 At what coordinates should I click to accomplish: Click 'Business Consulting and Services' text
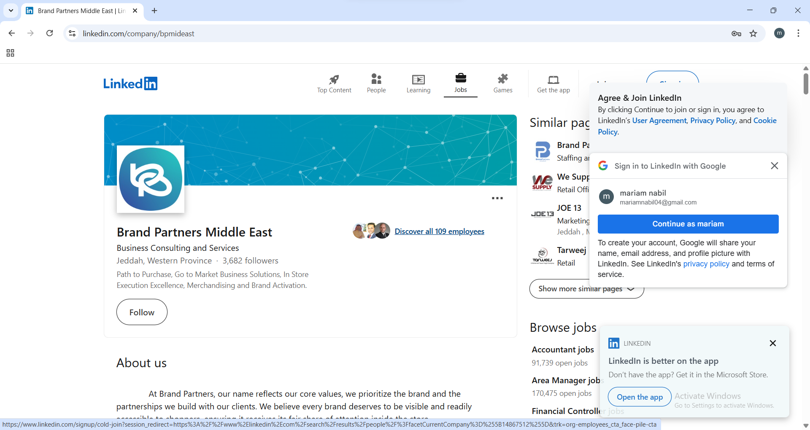point(178,248)
